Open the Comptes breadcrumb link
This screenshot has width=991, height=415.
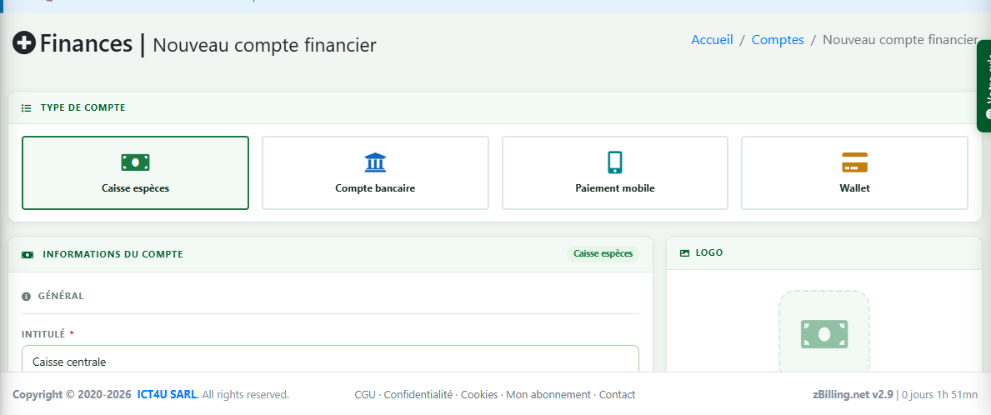pyautogui.click(x=778, y=40)
